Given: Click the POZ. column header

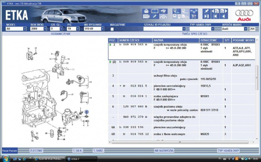Looking at the screenshot, I should 113,40.
